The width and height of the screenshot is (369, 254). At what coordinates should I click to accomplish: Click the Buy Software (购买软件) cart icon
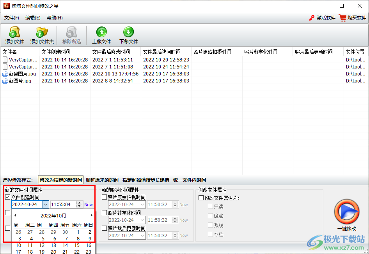(x=342, y=18)
